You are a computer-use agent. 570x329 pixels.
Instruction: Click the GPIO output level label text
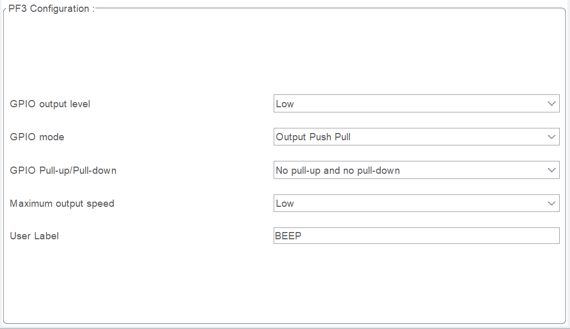click(x=50, y=104)
